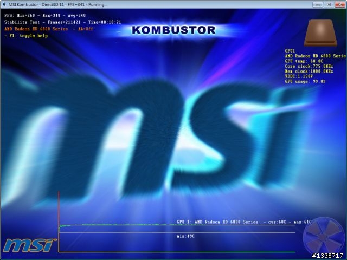Click the 'VDDC:1.150V' reading
Viewport: 347px width, 260px height.
[299, 76]
